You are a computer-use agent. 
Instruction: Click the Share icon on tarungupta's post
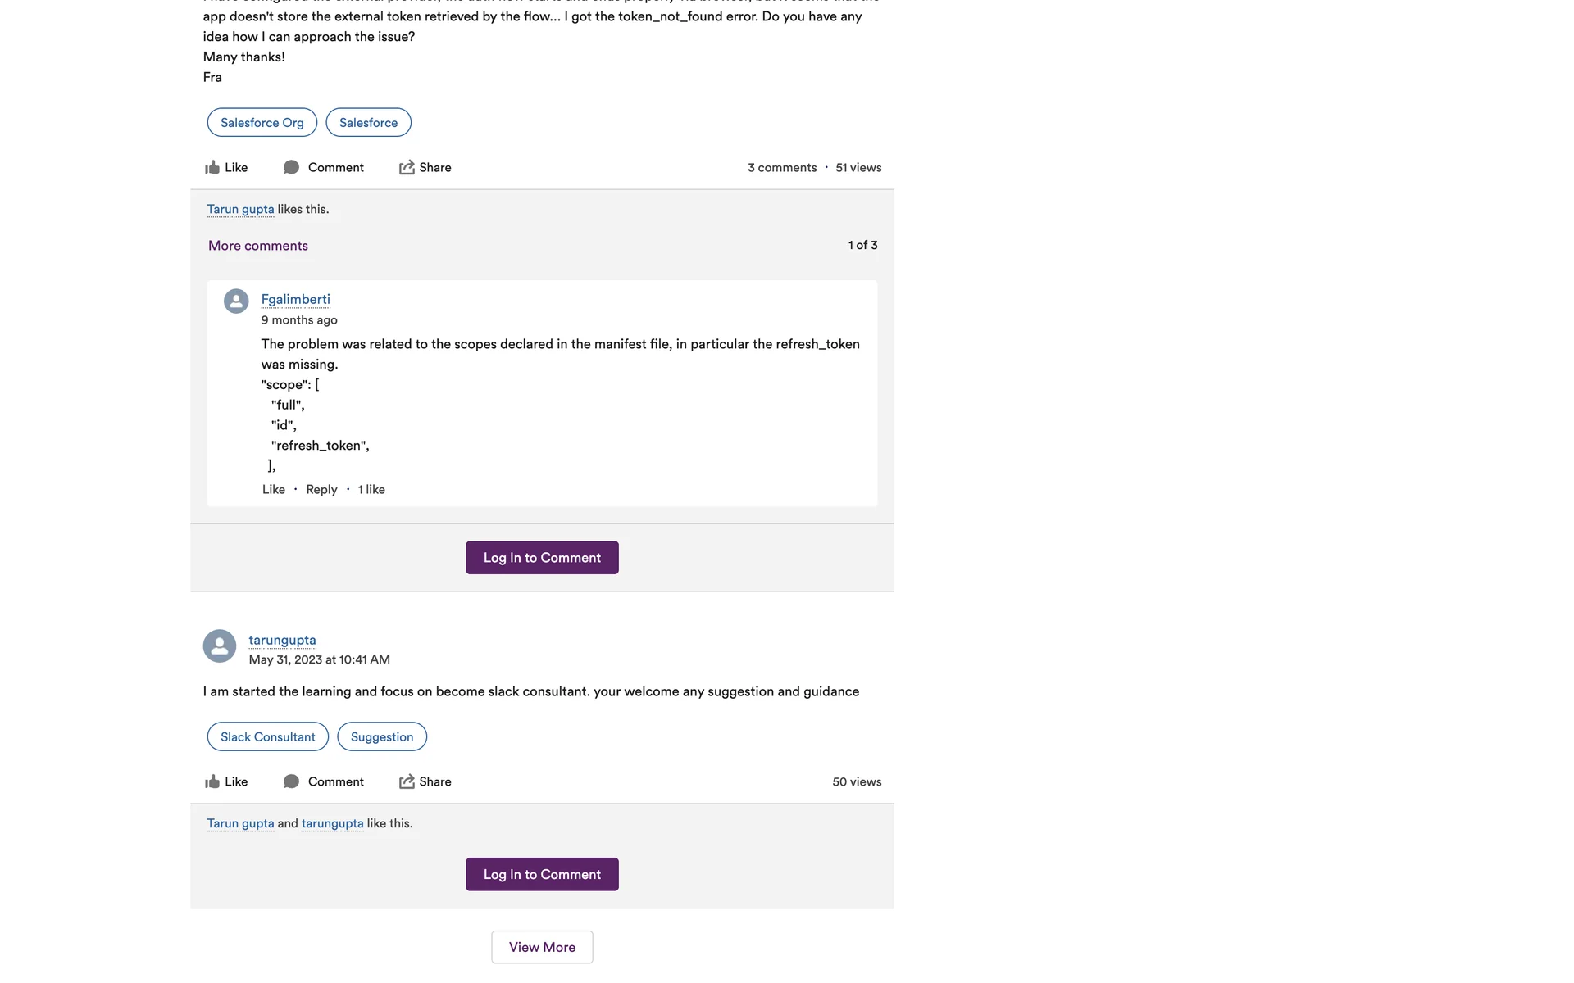[x=407, y=781]
